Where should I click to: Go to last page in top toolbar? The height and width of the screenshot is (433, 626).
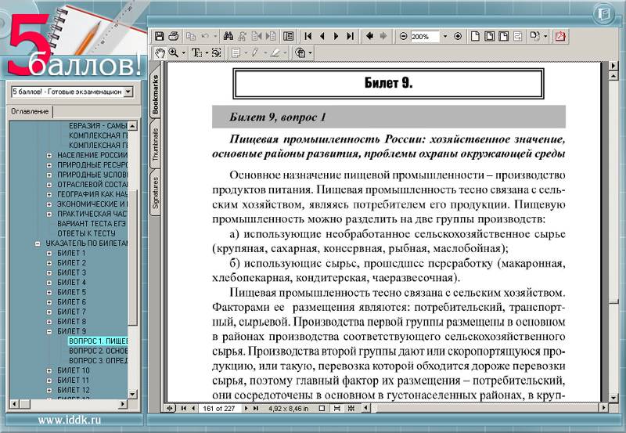(350, 36)
